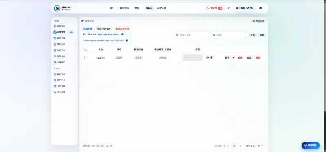Viewport: 326px width, 152px height.
Task: Tick the select-all checkbox in the table header
Action: click(86, 50)
